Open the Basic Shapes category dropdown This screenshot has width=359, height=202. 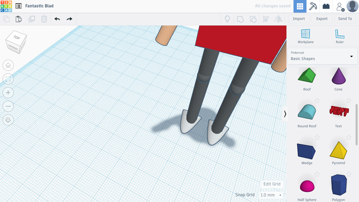pyautogui.click(x=323, y=56)
